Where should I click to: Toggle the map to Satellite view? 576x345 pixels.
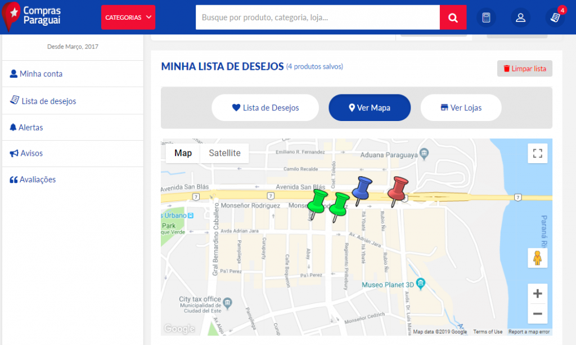[224, 153]
